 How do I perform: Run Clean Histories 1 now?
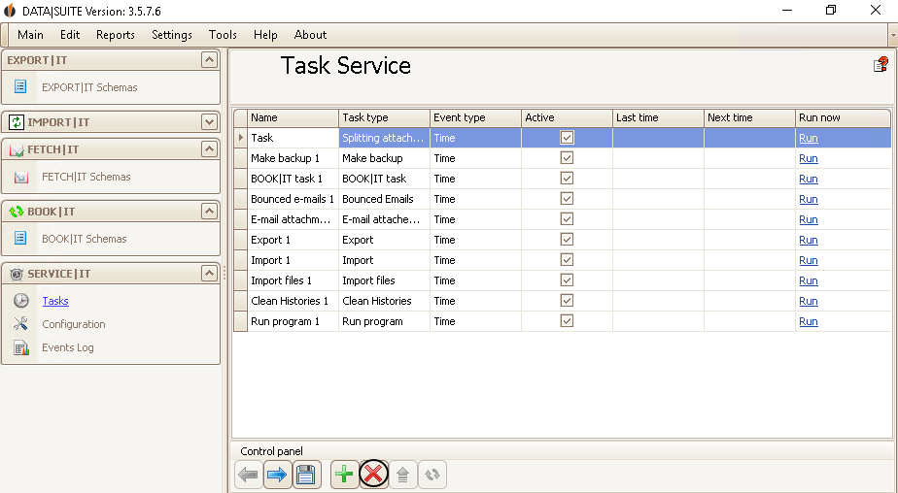click(x=808, y=301)
